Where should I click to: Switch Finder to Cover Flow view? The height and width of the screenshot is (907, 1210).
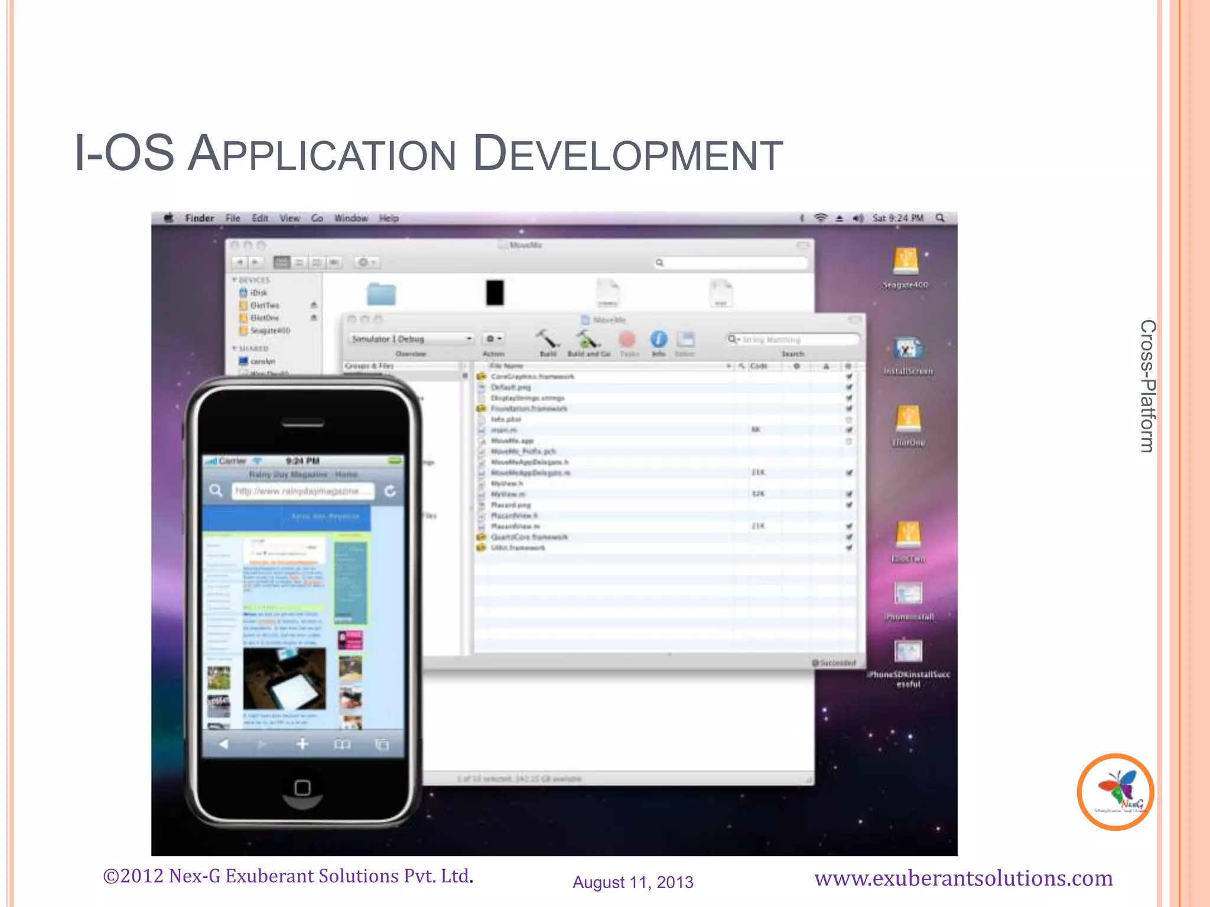point(334,262)
